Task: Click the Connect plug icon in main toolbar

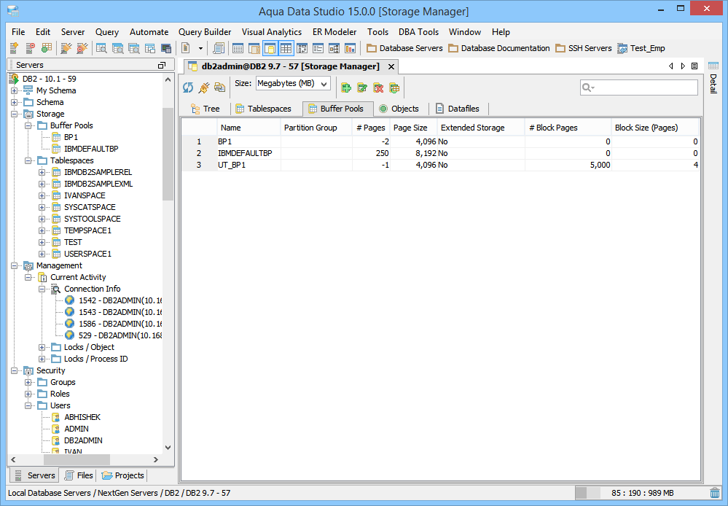Action: tap(66, 48)
